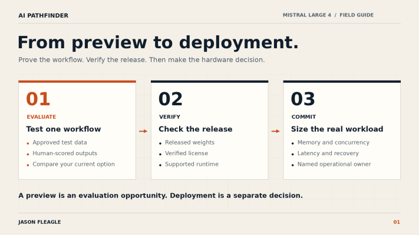Select the heading 'Check the release'
The image size is (419, 235).
[x=196, y=129]
